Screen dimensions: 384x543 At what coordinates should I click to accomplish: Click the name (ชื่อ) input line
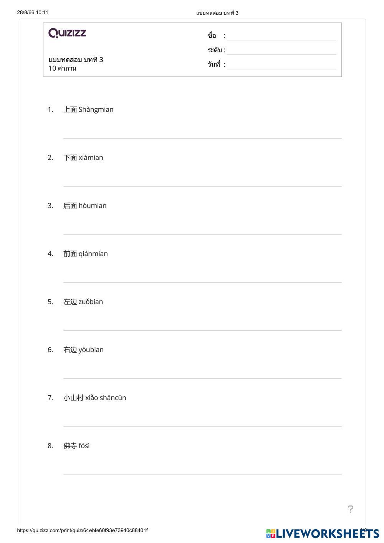pos(281,36)
